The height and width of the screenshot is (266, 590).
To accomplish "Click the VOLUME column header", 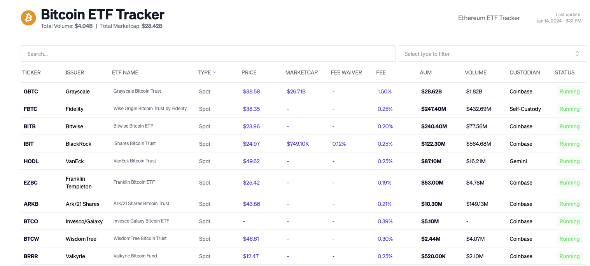I will click(x=475, y=73).
